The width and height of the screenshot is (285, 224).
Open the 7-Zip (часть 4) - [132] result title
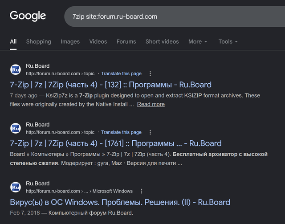(x=111, y=85)
